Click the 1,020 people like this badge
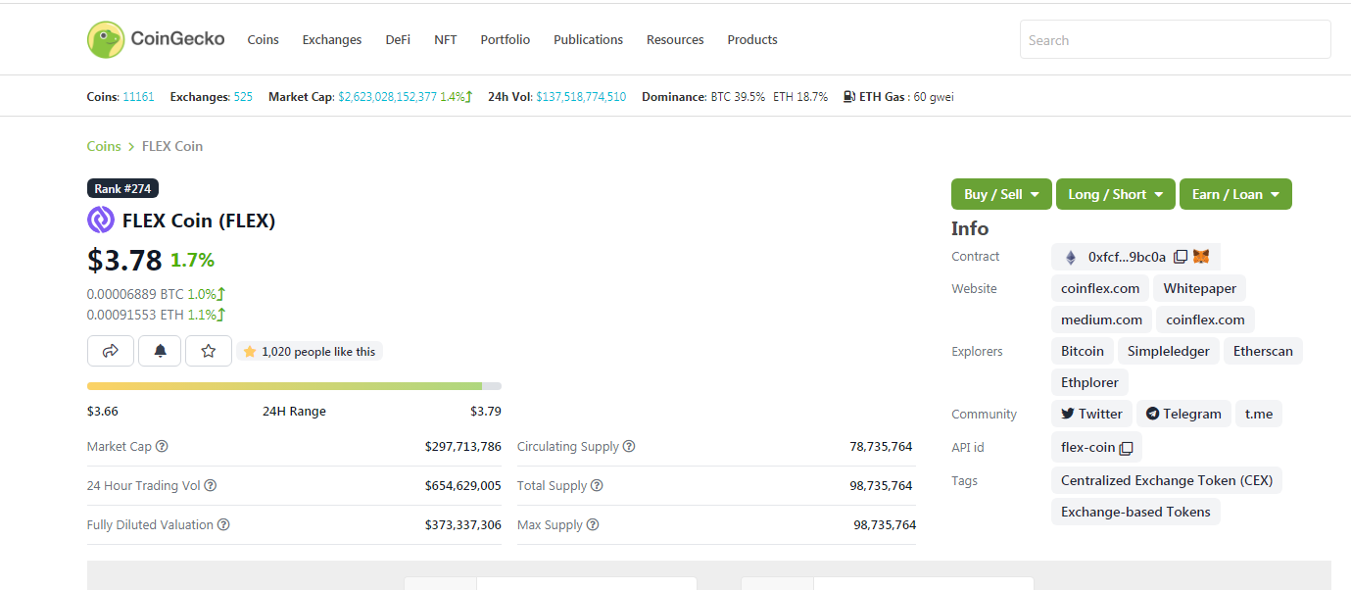 309,351
